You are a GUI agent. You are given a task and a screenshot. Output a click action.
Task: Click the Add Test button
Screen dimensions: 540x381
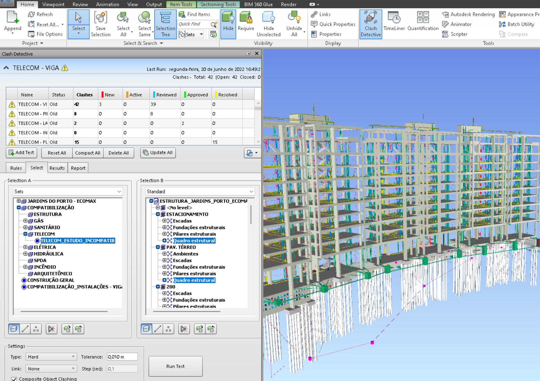21,153
